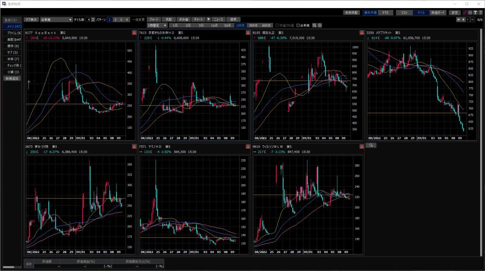Click the 新規追加 button in the sidebar
Screen dimensions: 485x271
click(12, 78)
